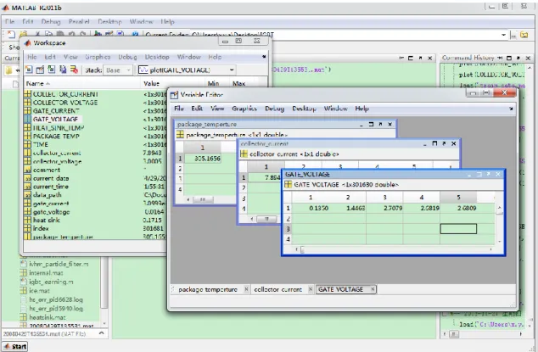Select cell 305.1656 in package_temperture
The image size is (538, 352).
point(203,159)
